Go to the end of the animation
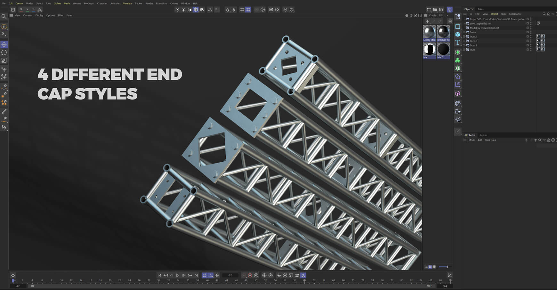Screen dimensions: 557x290 pos(196,275)
